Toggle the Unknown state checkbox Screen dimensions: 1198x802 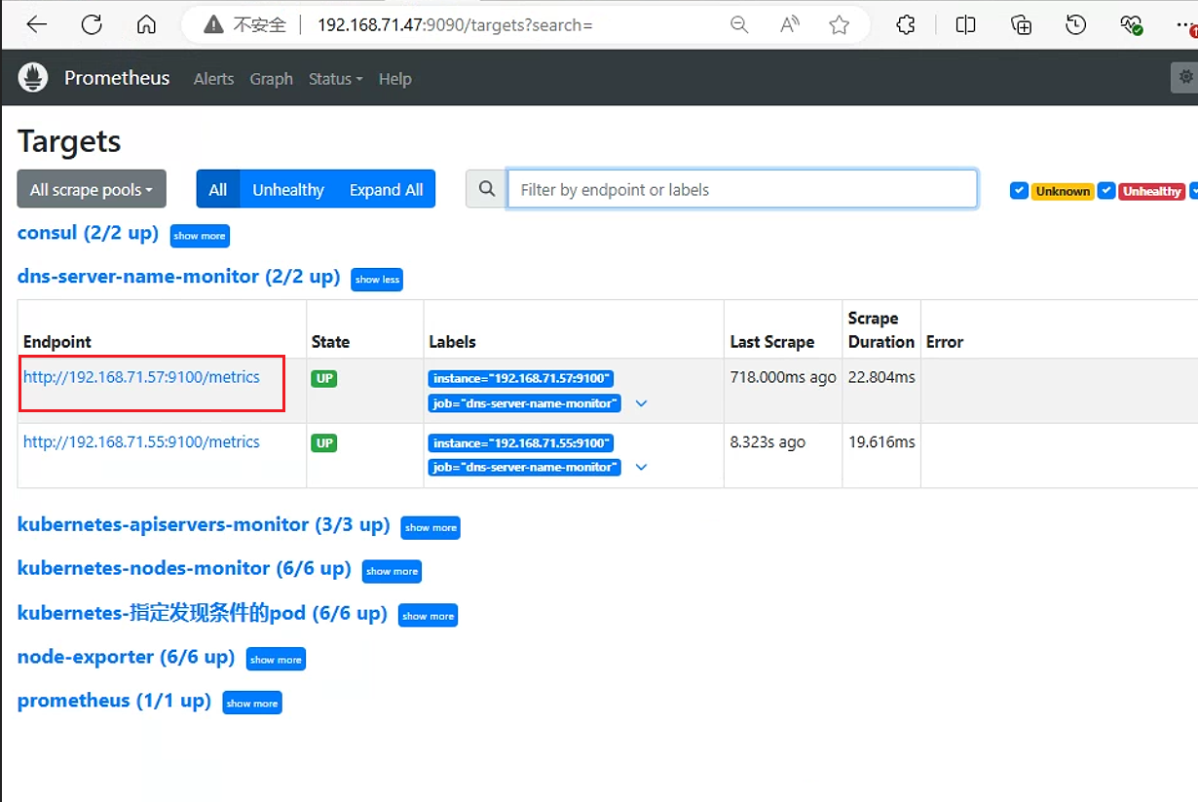pos(1019,191)
